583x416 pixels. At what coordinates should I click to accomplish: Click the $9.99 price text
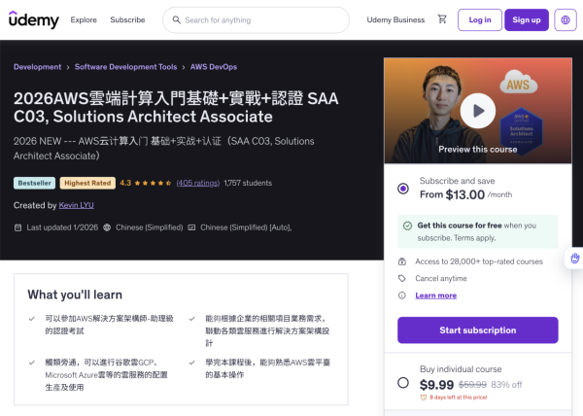point(437,384)
